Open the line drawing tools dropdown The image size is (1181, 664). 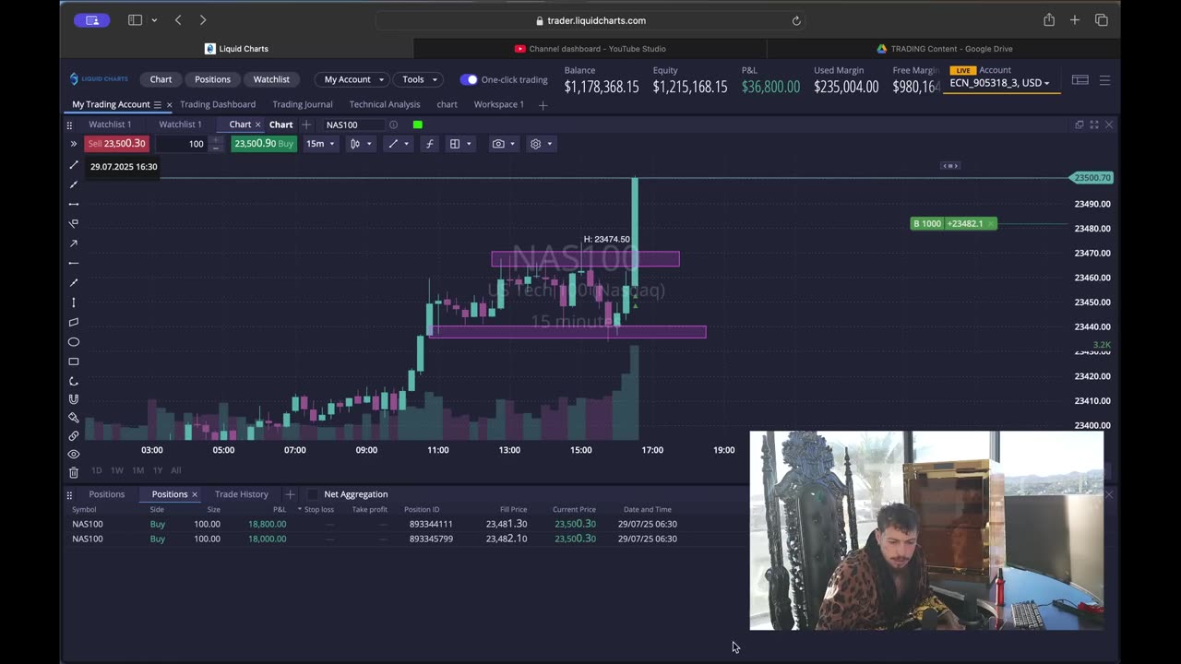399,144
